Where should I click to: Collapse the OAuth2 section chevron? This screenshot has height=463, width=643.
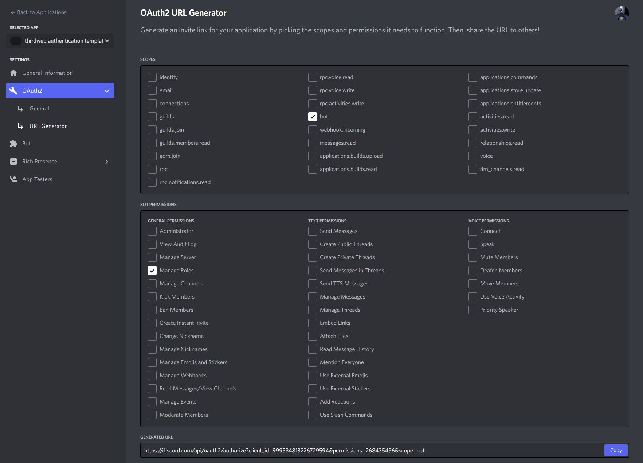tap(106, 91)
